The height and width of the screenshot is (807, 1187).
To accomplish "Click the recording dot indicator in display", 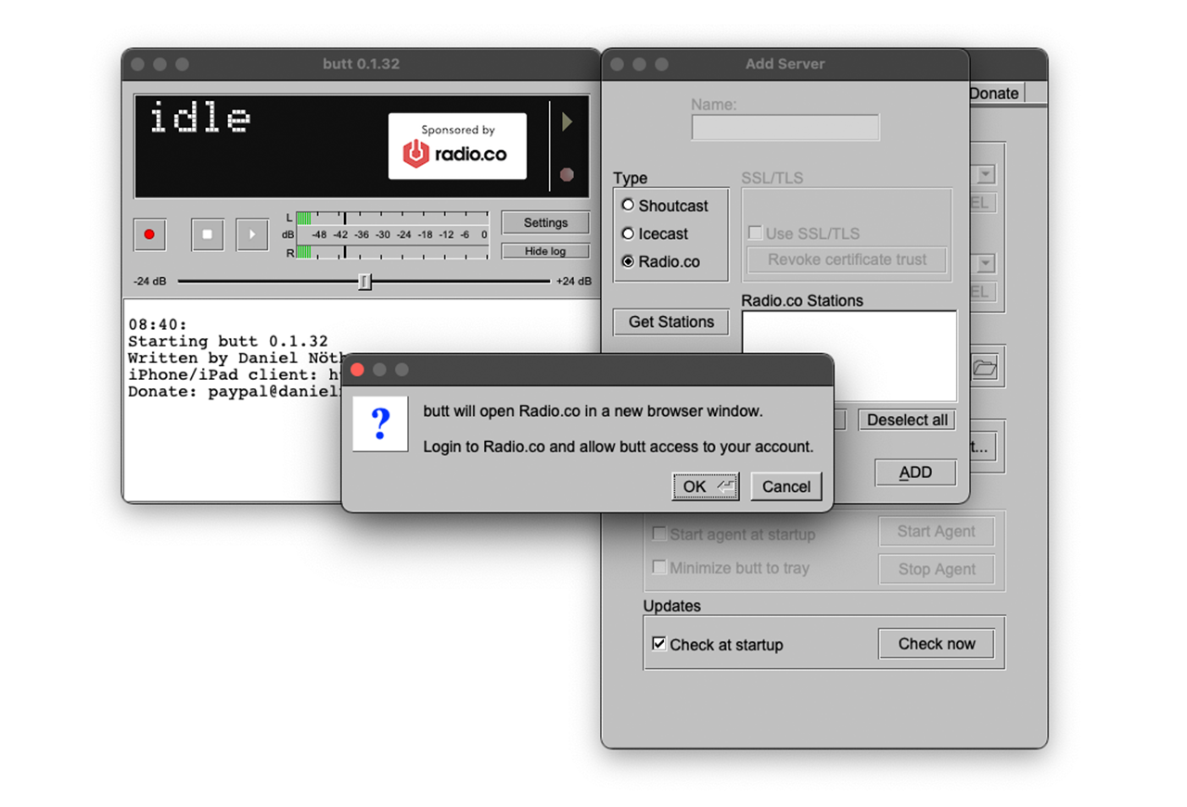I will point(567,174).
